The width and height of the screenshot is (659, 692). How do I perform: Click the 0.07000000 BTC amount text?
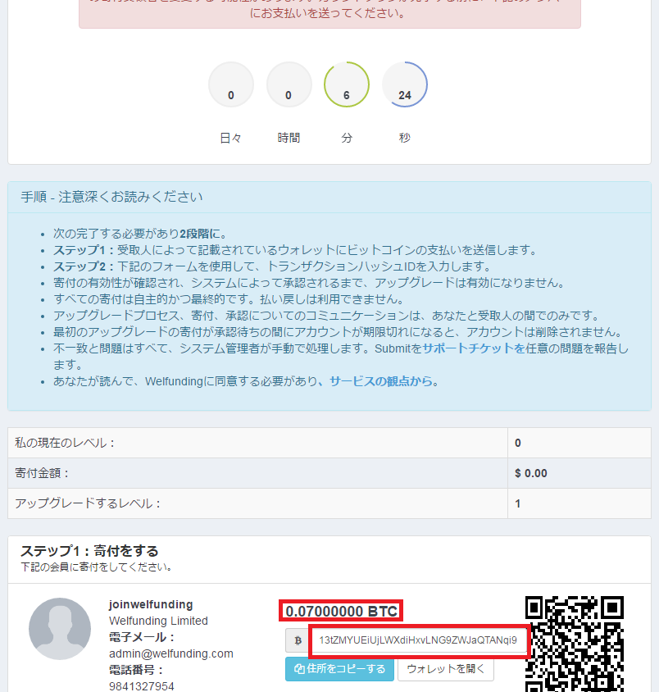coord(342,611)
